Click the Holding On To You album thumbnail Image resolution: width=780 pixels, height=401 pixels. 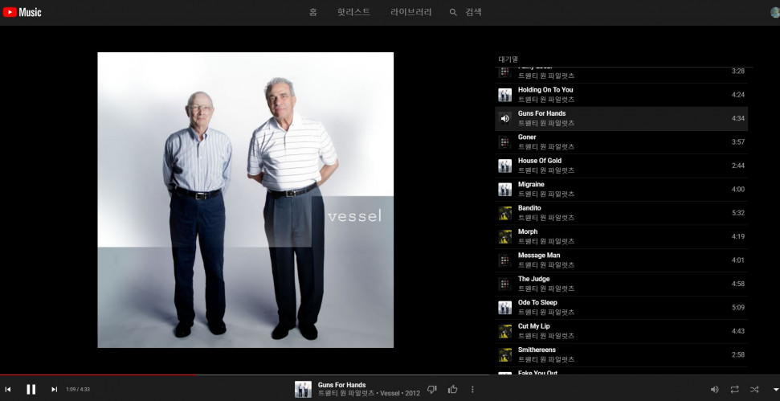pos(505,95)
